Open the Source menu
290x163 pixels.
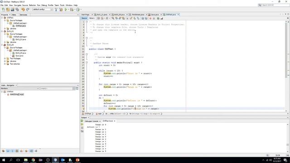point(25,5)
